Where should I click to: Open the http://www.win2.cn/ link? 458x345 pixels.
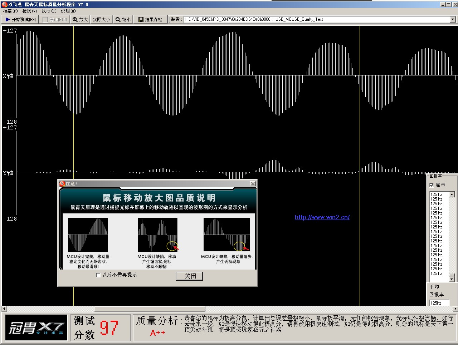tap(322, 217)
